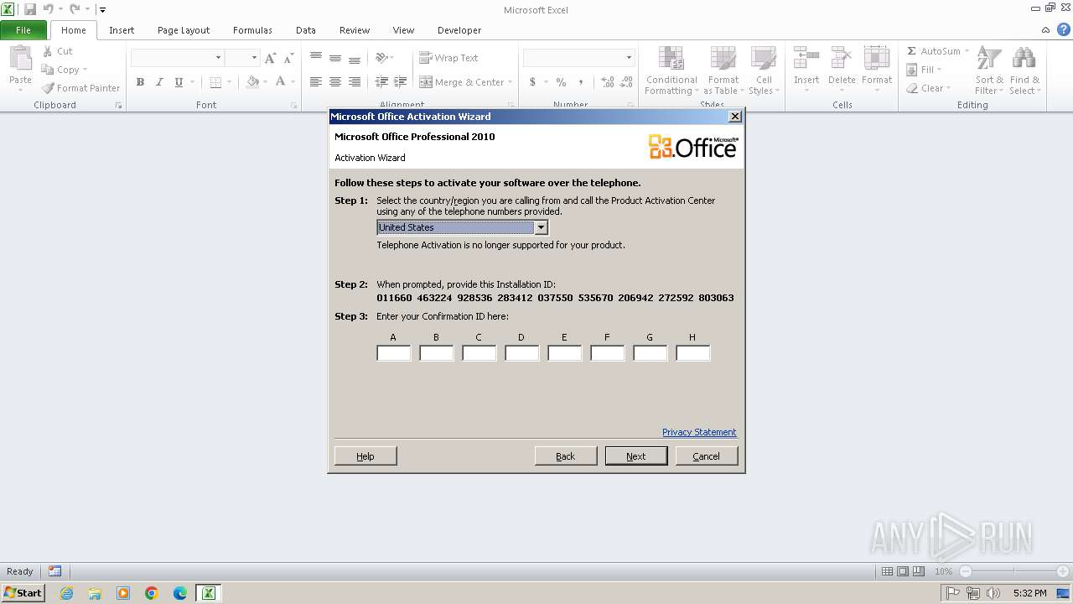Image resolution: width=1073 pixels, height=604 pixels.
Task: Click the Sort & Filter icon
Action: [x=989, y=58]
